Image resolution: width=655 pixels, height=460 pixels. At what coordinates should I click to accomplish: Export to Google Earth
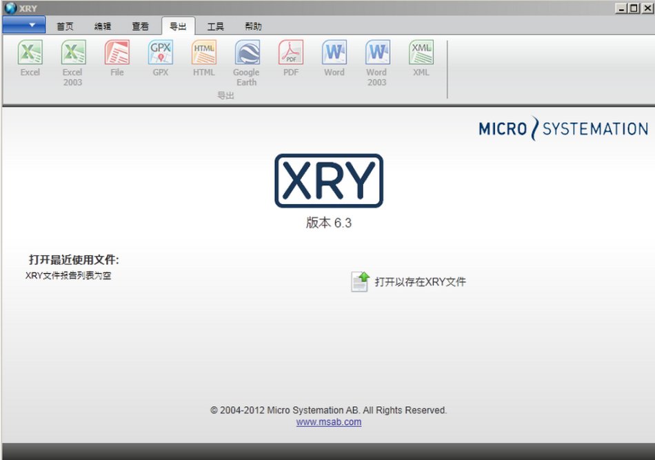(248, 52)
